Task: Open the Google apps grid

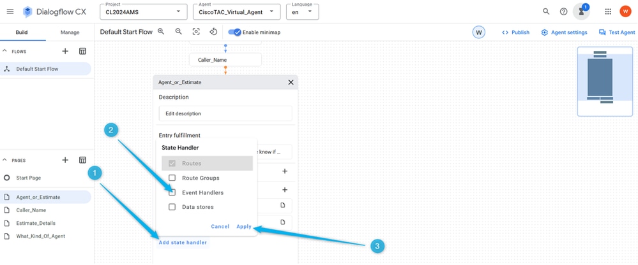Action: pyautogui.click(x=608, y=11)
